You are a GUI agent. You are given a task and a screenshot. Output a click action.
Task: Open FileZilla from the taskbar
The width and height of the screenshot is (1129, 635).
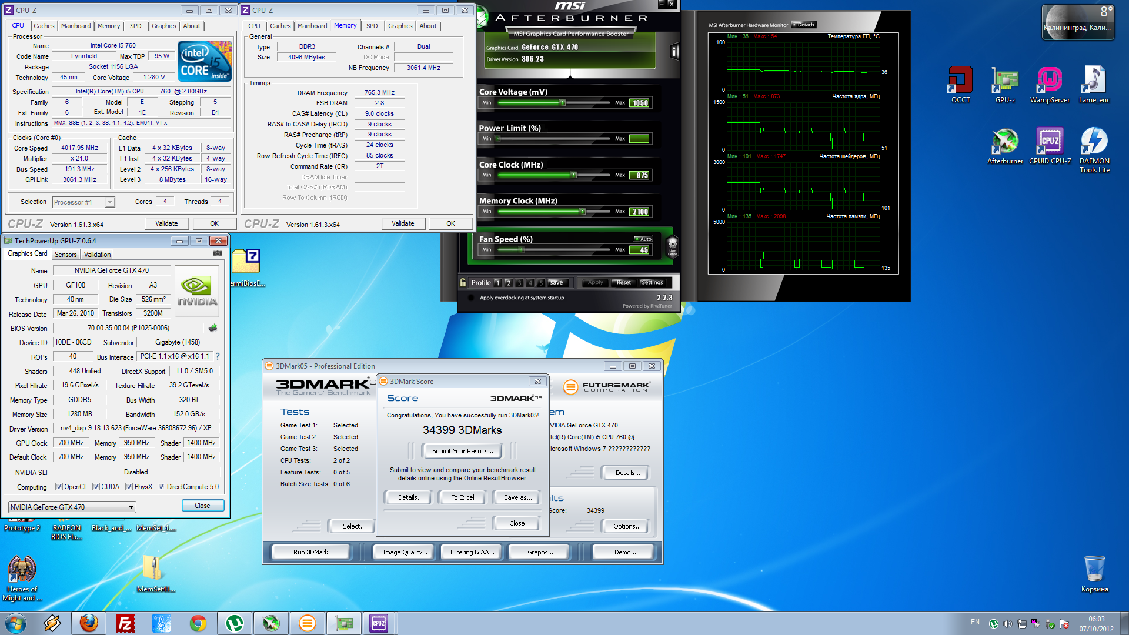(x=125, y=623)
